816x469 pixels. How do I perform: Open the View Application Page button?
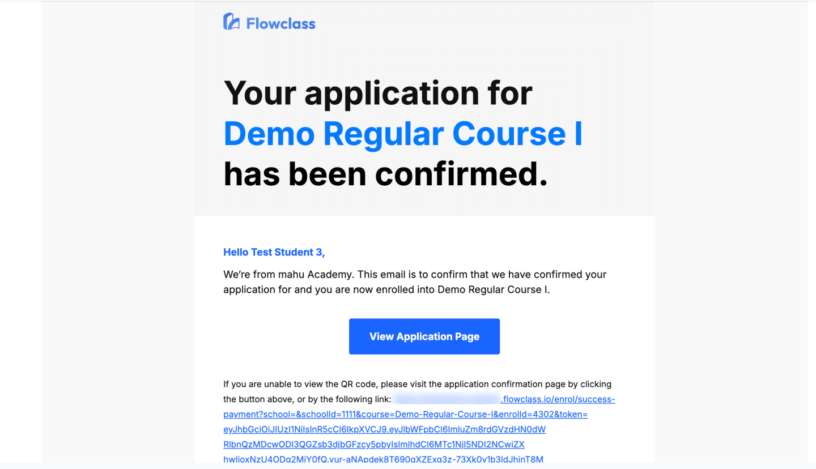tap(424, 336)
